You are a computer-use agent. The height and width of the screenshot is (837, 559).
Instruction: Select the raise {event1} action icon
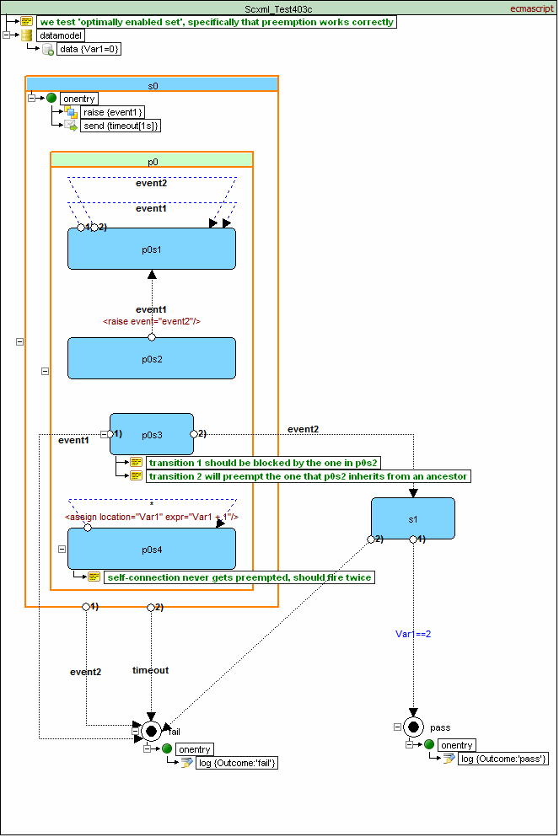(x=71, y=112)
